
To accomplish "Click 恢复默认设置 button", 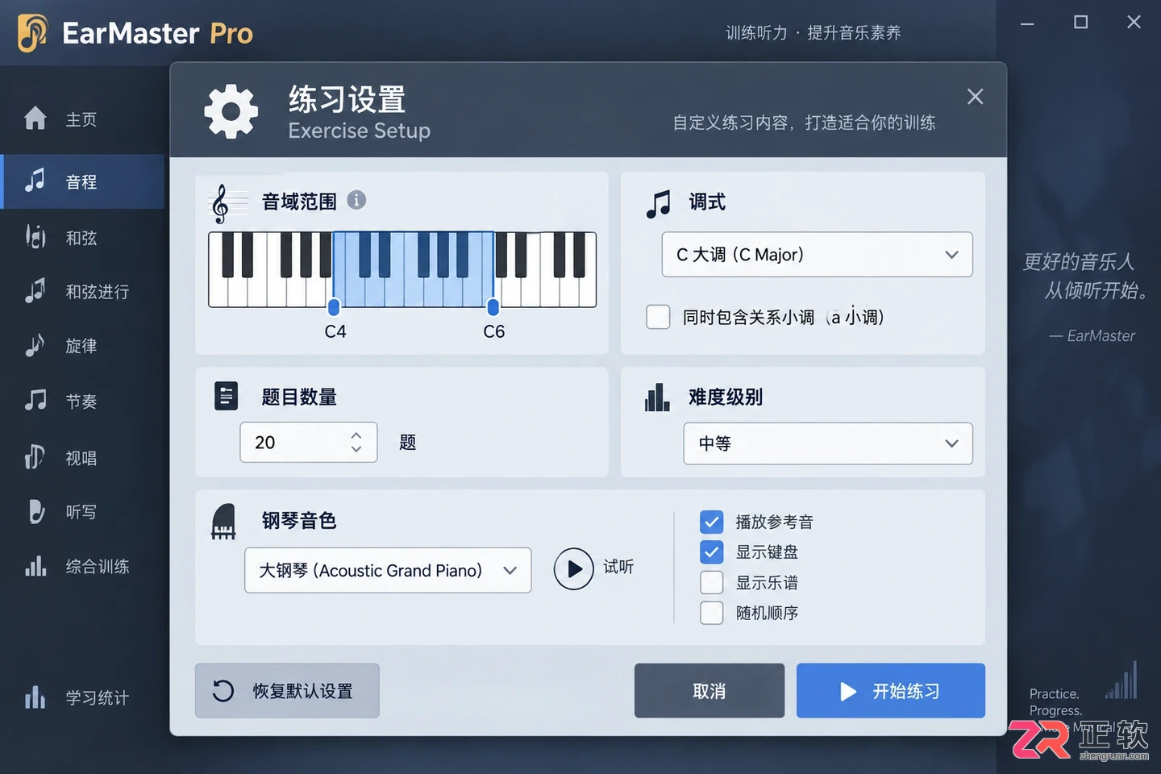I will click(287, 691).
